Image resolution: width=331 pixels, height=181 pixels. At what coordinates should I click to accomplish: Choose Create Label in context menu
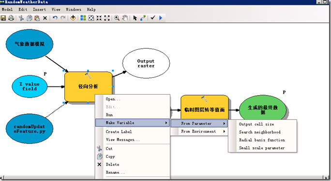tap(133, 132)
